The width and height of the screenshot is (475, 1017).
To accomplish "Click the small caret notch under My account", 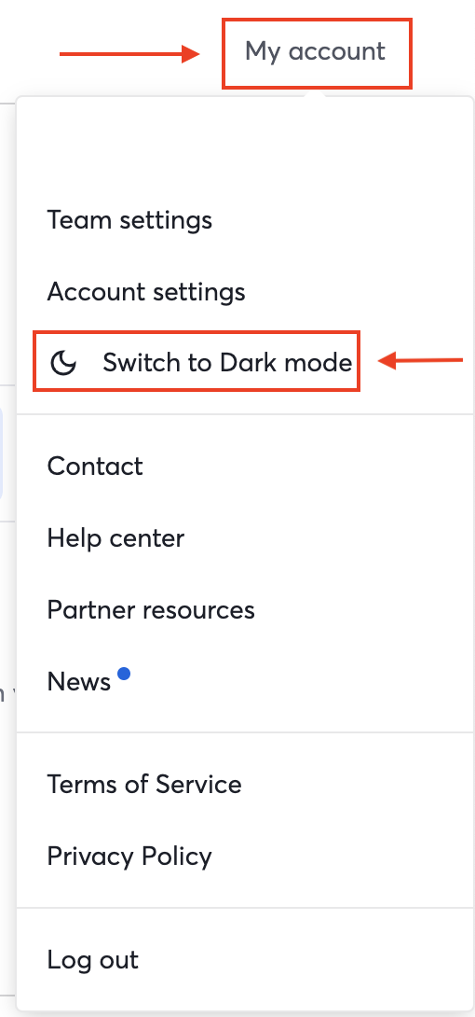I will tap(315, 94).
